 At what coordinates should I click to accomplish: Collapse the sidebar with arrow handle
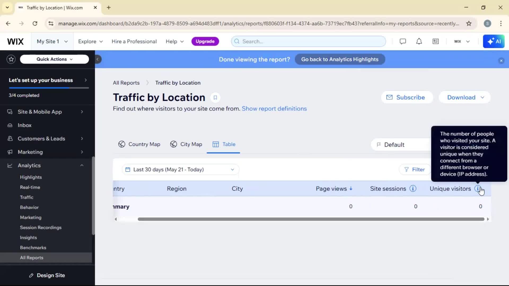click(98, 59)
